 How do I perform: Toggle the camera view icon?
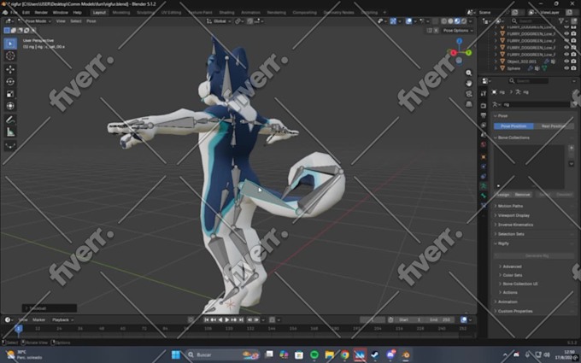[x=469, y=94]
